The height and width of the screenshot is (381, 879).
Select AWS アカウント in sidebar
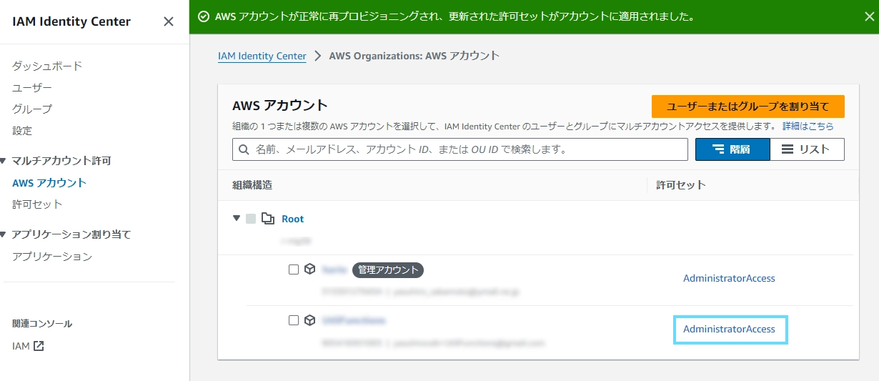pyautogui.click(x=49, y=182)
